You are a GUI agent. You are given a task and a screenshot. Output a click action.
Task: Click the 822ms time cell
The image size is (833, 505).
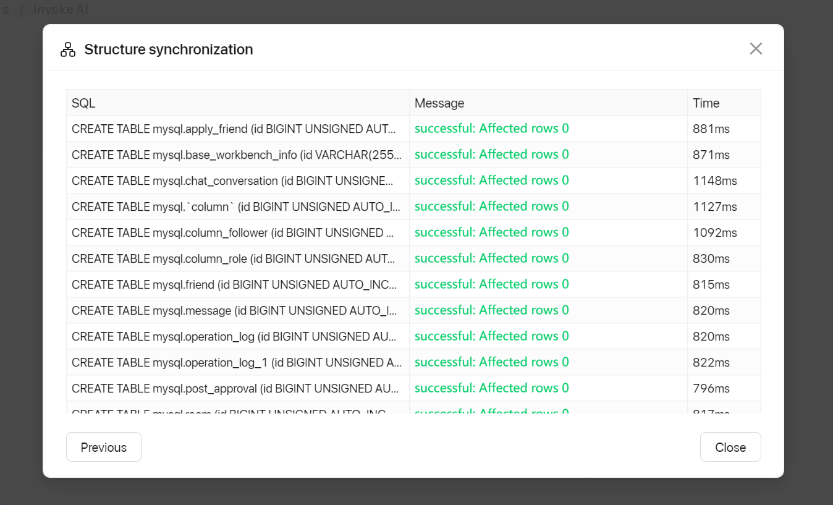pos(724,362)
